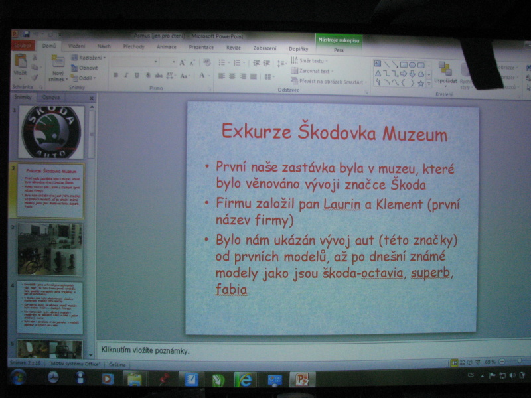Open the Uspořádat arrange menu

pos(445,74)
